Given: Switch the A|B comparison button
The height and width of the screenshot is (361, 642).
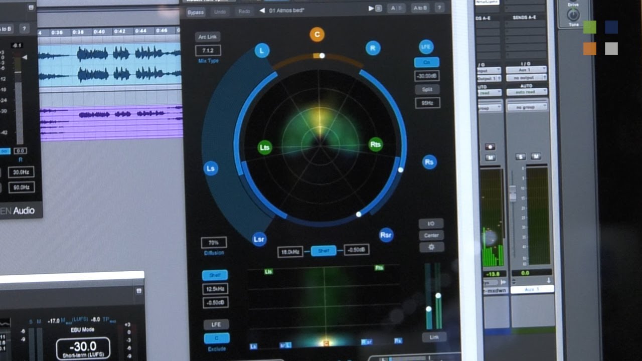Looking at the screenshot, I should (396, 8).
